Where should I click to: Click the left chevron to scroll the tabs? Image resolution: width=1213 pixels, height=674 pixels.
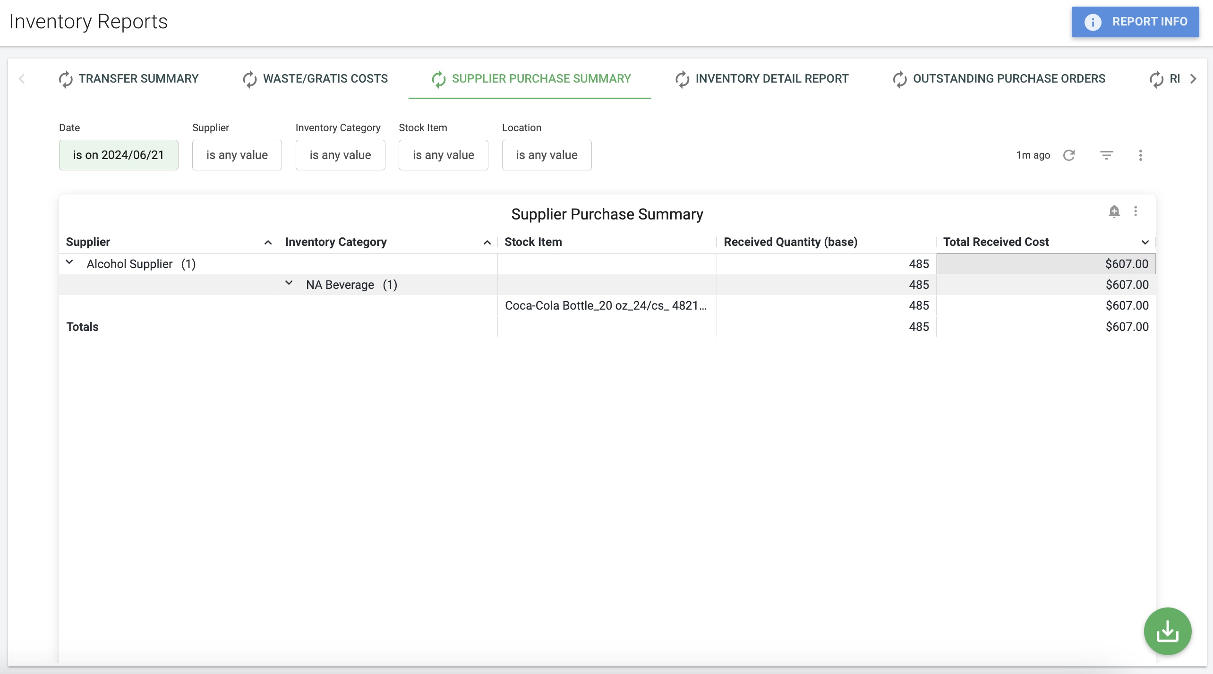[x=22, y=79]
